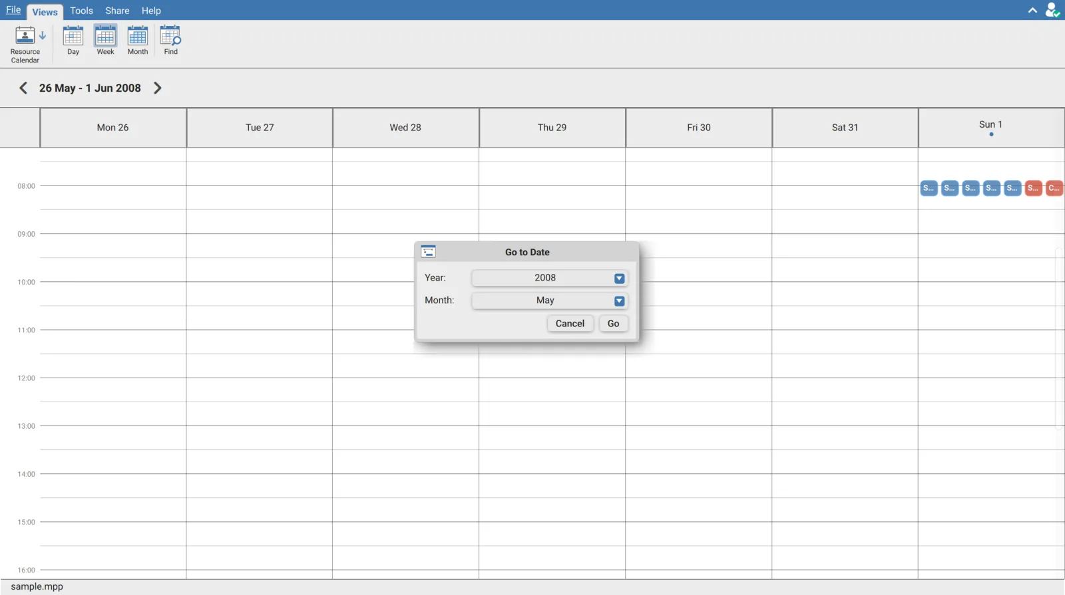
Task: Click the sample.mpp file name in status bar
Action: pos(37,586)
